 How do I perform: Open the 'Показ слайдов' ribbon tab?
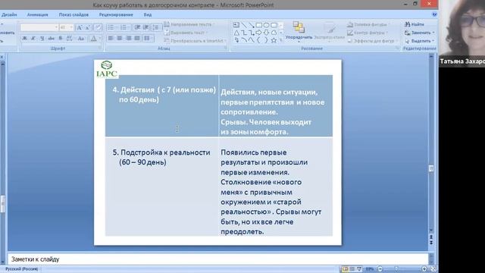click(74, 14)
